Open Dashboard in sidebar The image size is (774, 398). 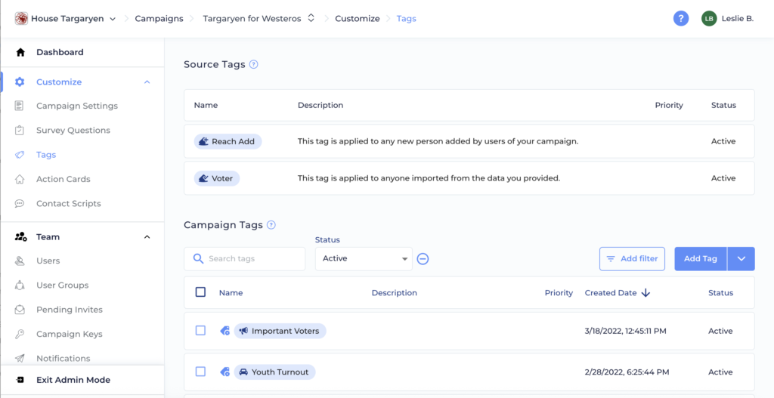point(60,52)
